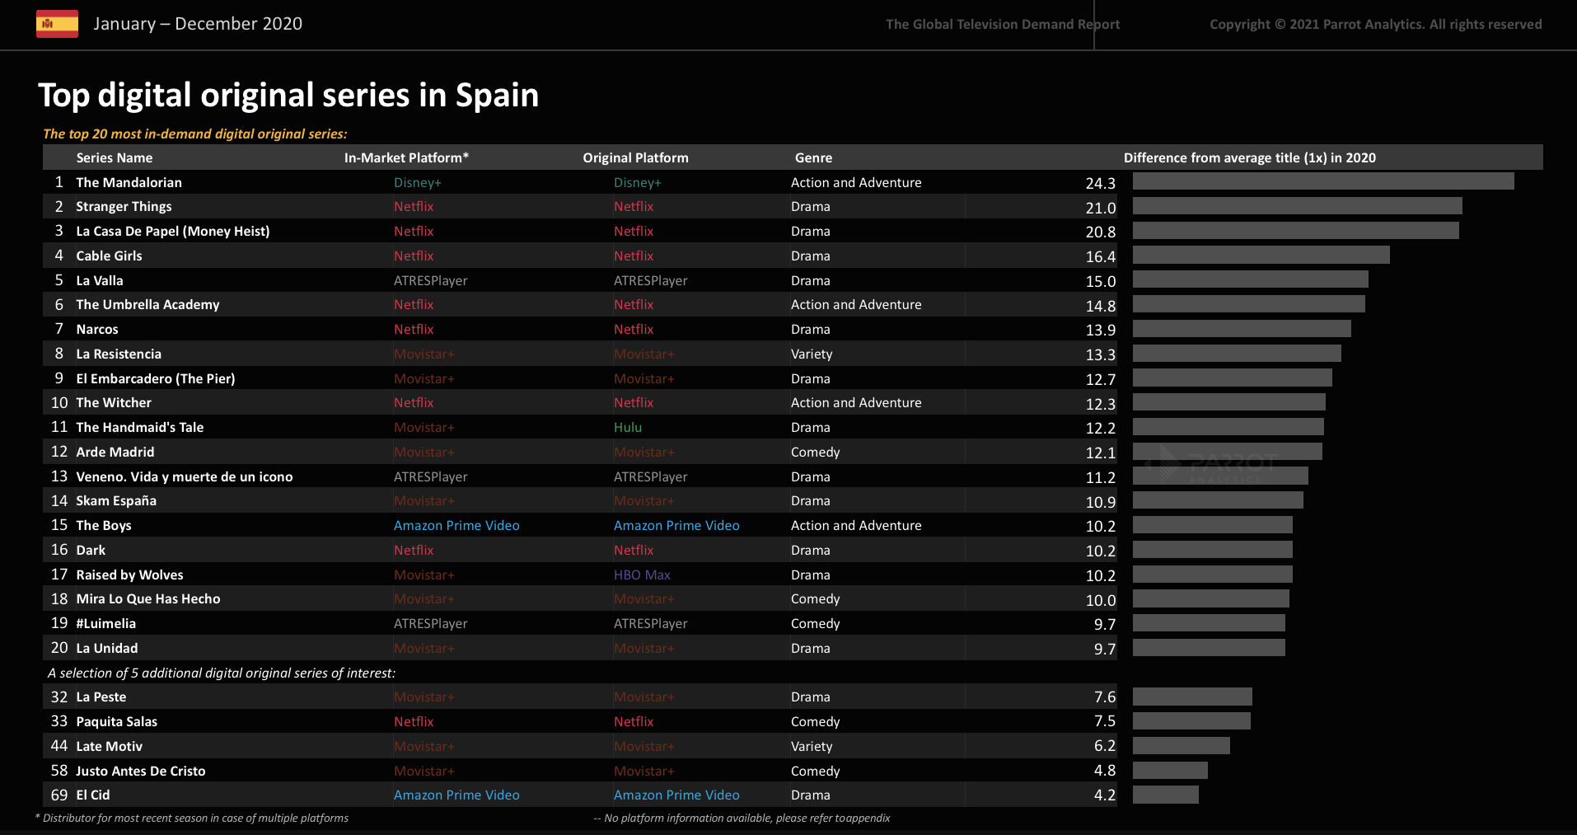Click the demand bar for La Casa De Papel

click(x=1296, y=231)
